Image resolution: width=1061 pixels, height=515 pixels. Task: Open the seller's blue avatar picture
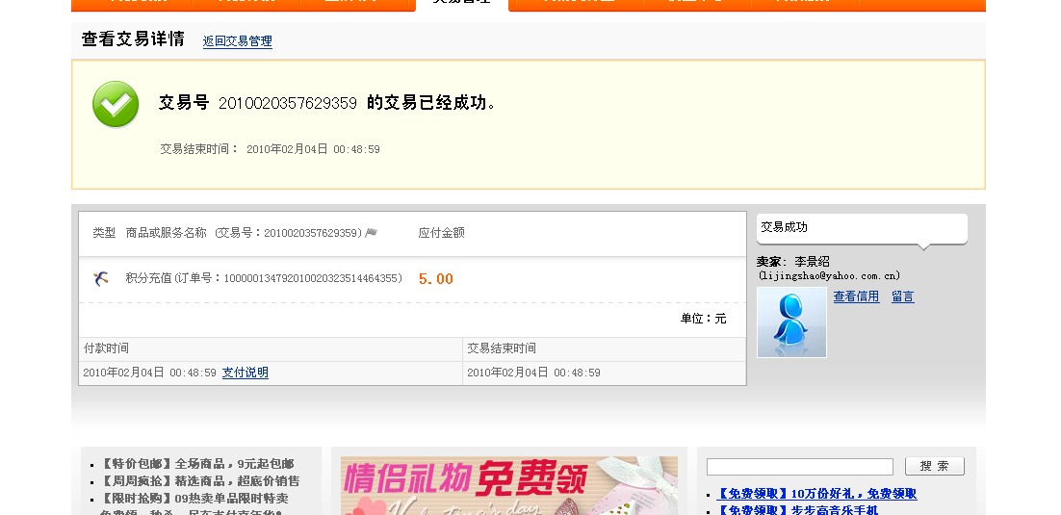tap(791, 322)
